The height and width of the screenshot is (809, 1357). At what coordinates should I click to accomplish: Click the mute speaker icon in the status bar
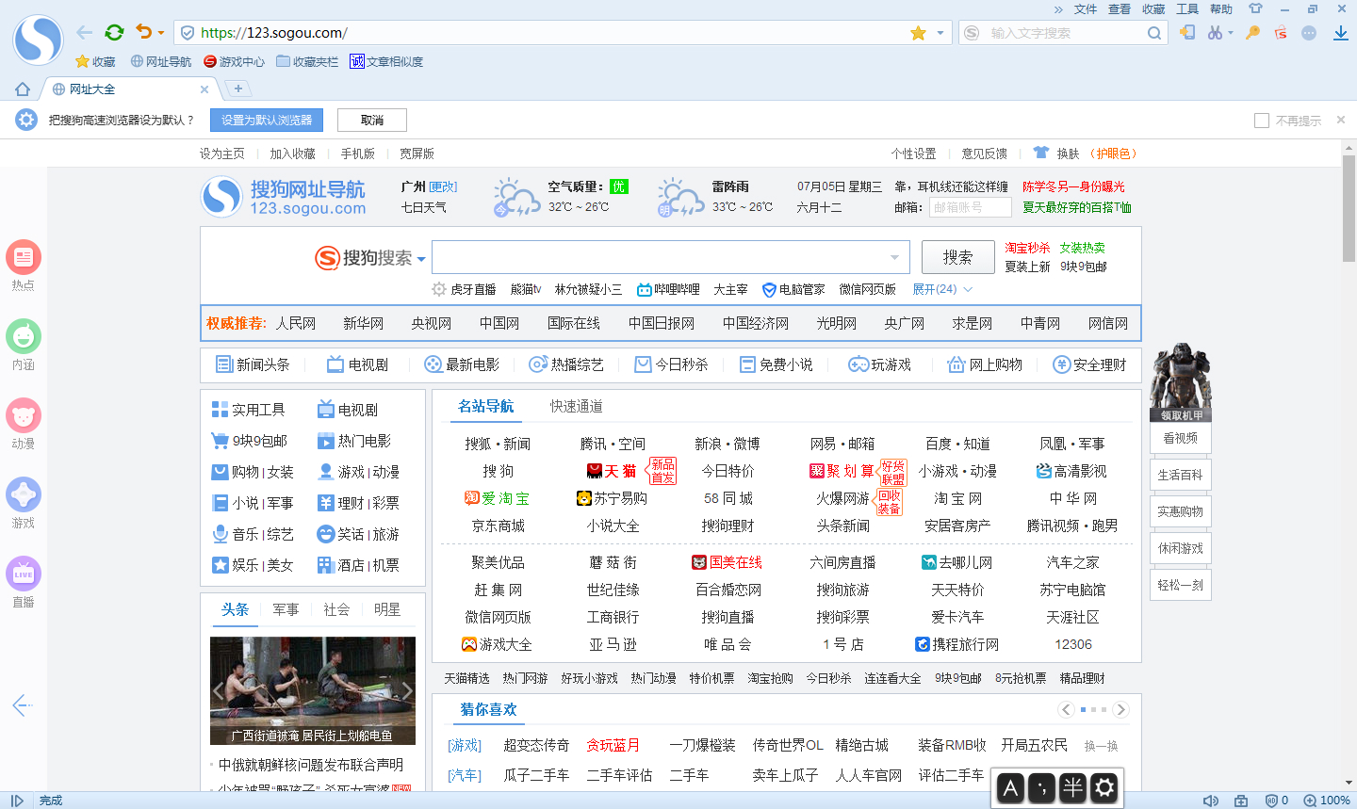click(x=1211, y=801)
